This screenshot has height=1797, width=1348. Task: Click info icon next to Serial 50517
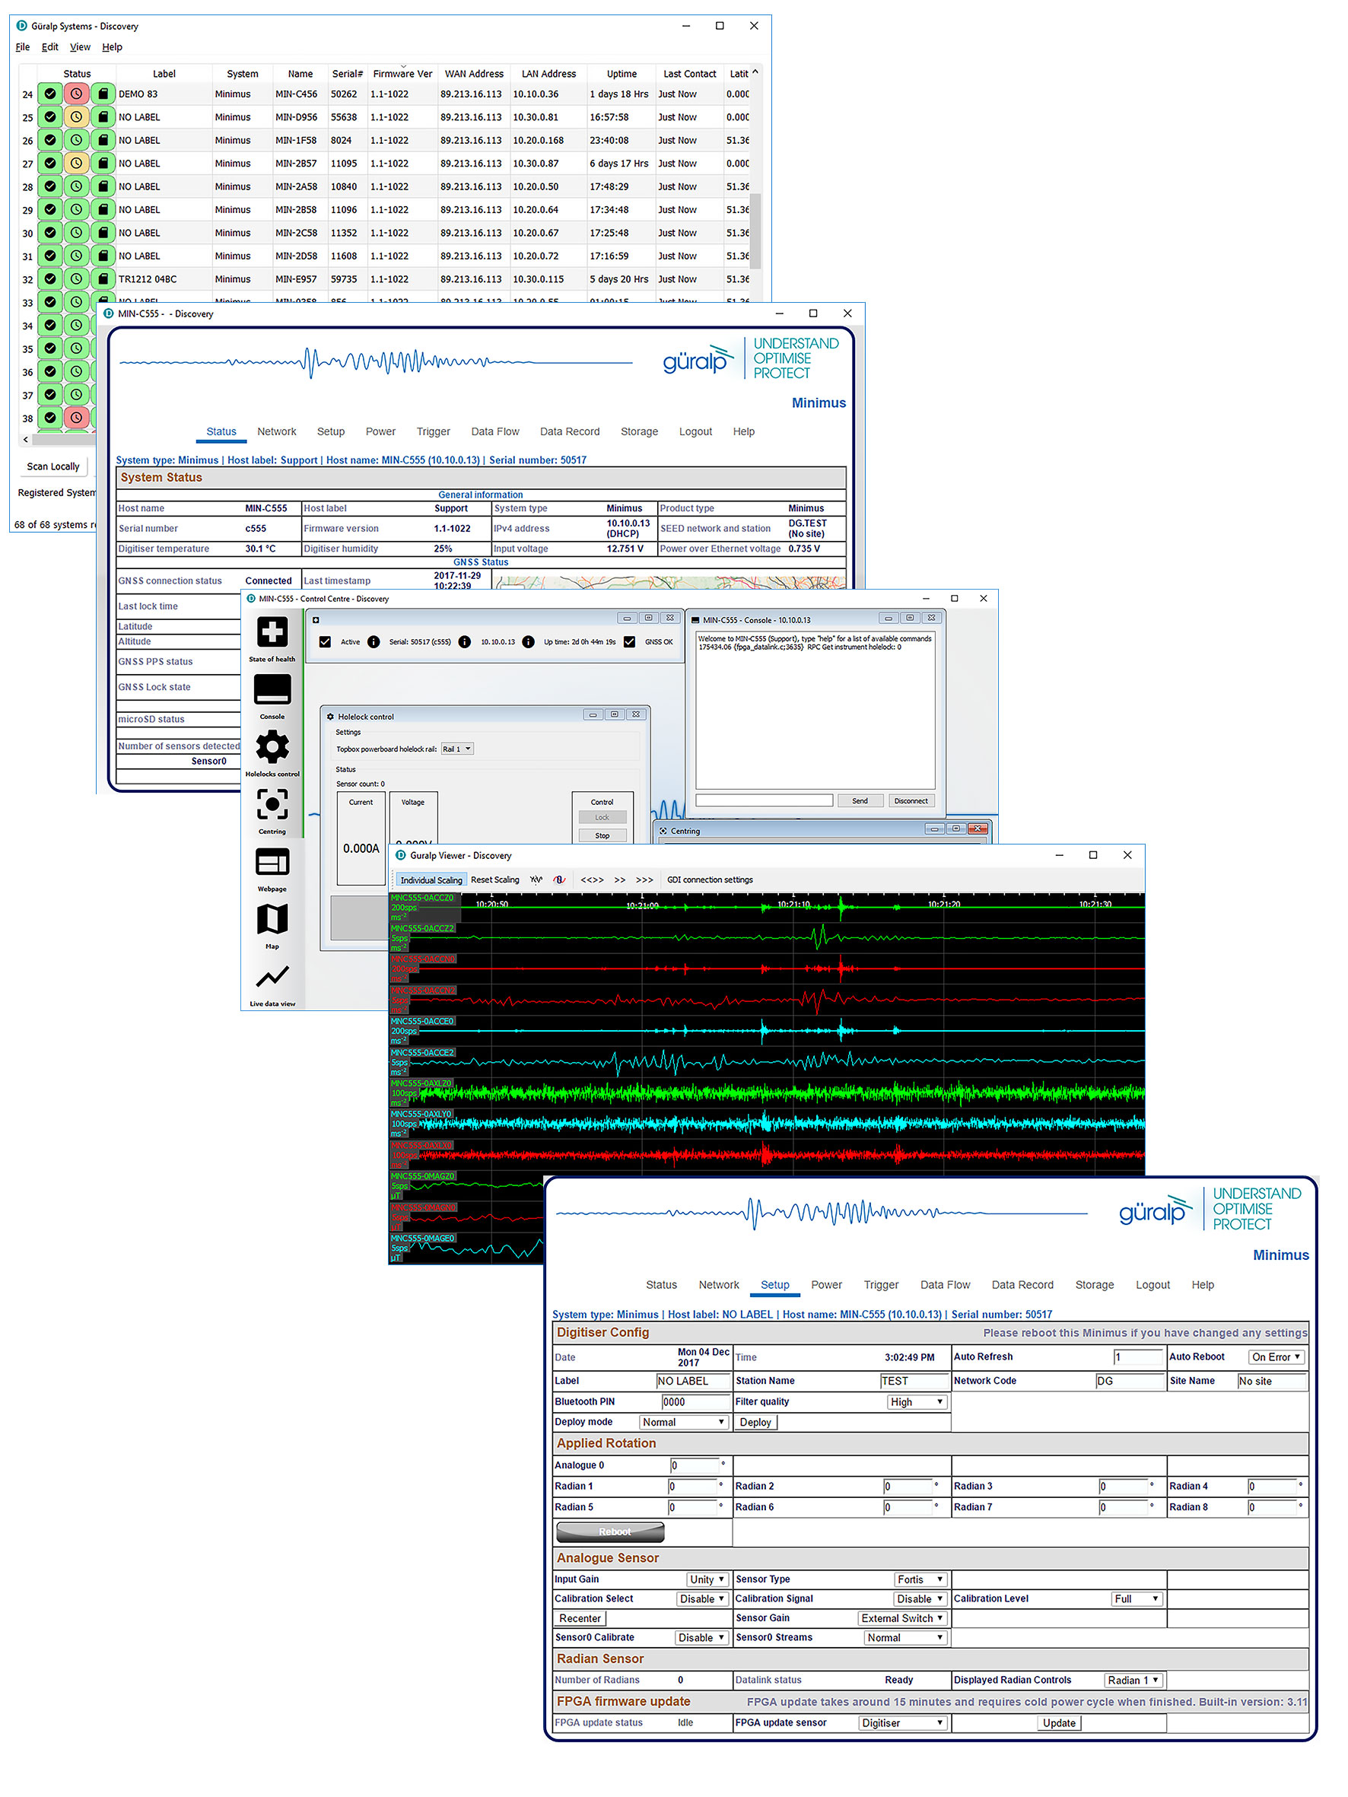[x=374, y=642]
